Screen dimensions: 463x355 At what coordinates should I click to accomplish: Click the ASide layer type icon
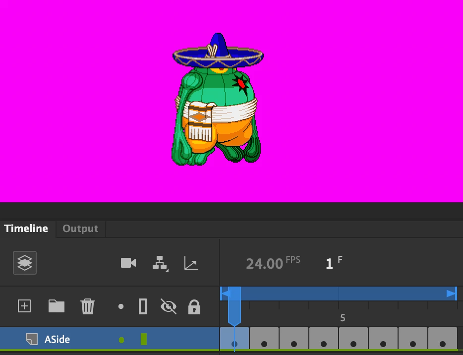coord(32,339)
